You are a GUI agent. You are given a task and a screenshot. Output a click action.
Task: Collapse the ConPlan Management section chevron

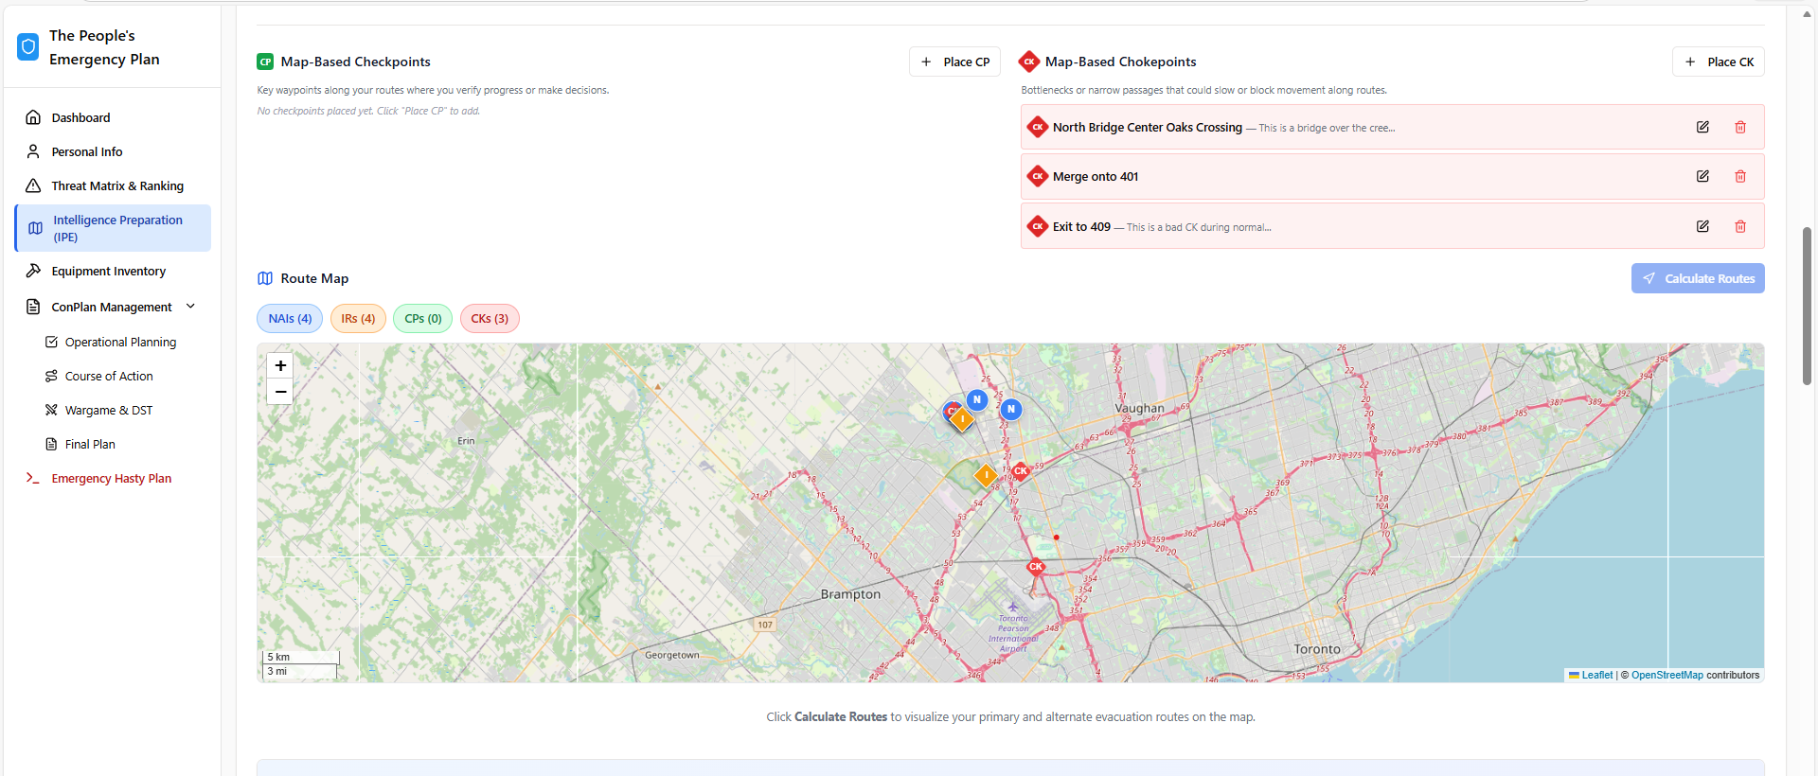pyautogui.click(x=190, y=306)
